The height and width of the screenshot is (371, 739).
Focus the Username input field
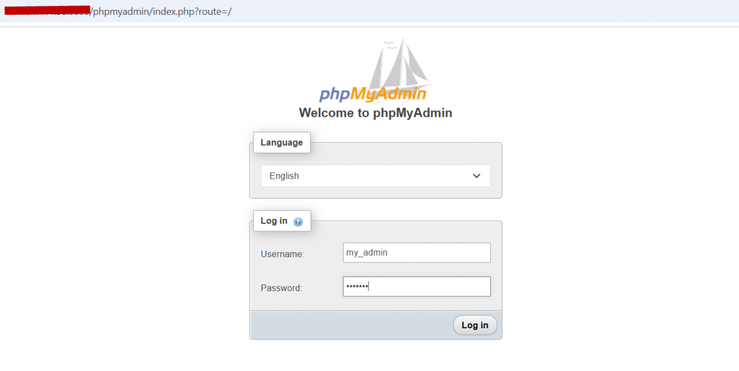coord(417,253)
